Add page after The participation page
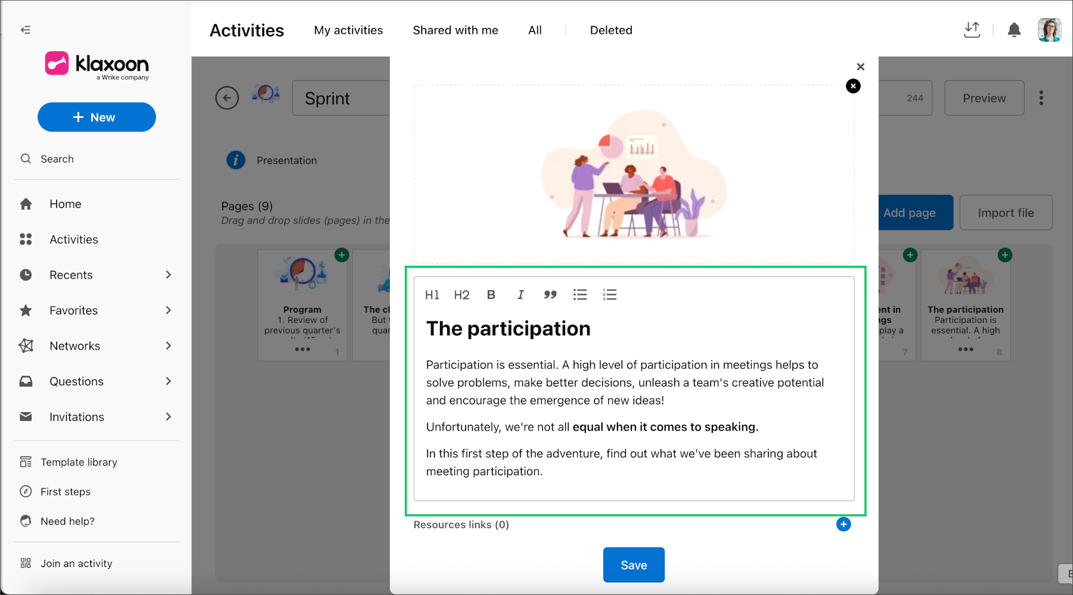Screen dimensions: 1073x595 click(x=1005, y=255)
